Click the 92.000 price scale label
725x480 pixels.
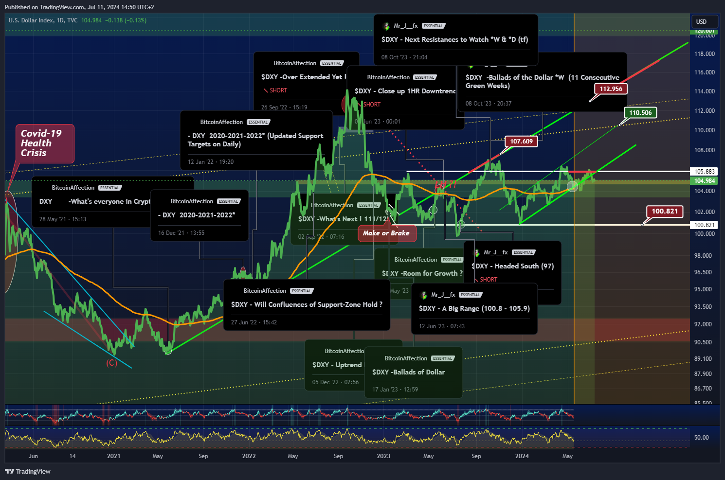click(703, 324)
